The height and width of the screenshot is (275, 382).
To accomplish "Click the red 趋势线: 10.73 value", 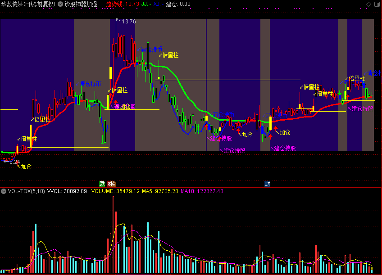I will click(123, 4).
